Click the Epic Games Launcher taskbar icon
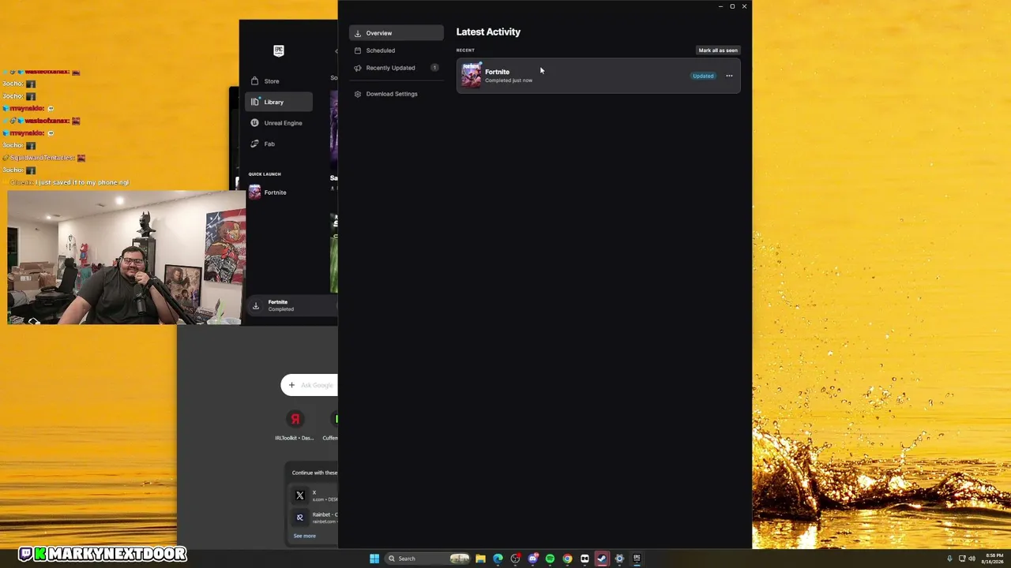 tap(637, 559)
